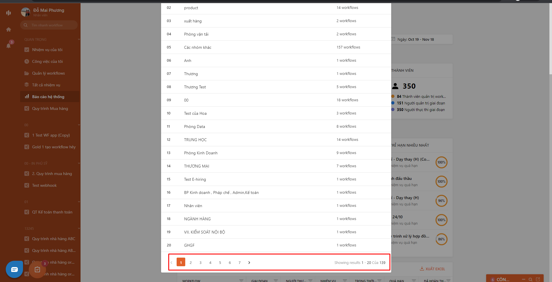Viewport: 552px width, 282px height.
Task: Open 'Công việc của tôi' in sidebar
Action: pyautogui.click(x=49, y=61)
